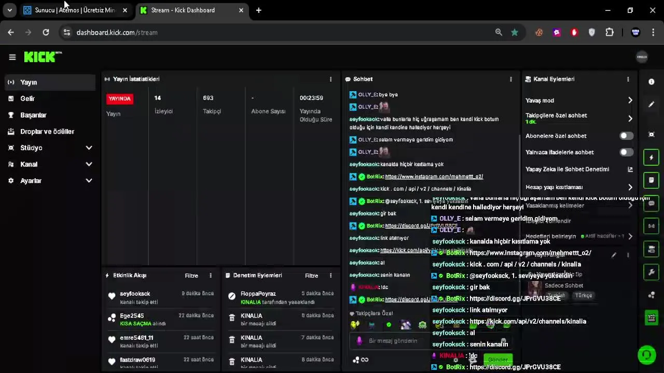
Task: Click FloppaPoyraz name in moderation list
Action: [x=258, y=294]
